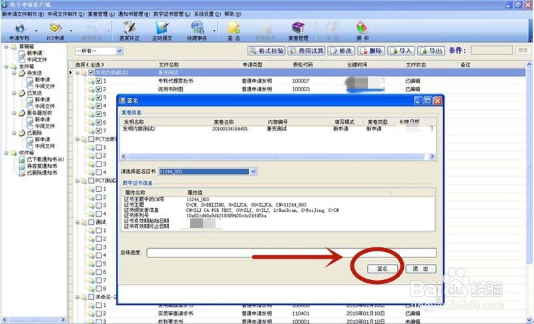Click the 导出 button

point(431,51)
